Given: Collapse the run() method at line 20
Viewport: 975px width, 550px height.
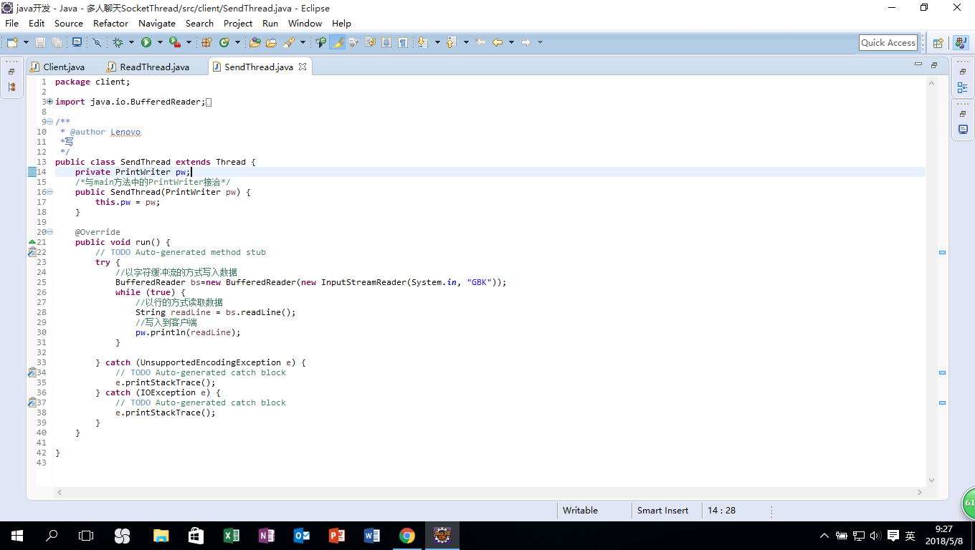Looking at the screenshot, I should click(49, 232).
